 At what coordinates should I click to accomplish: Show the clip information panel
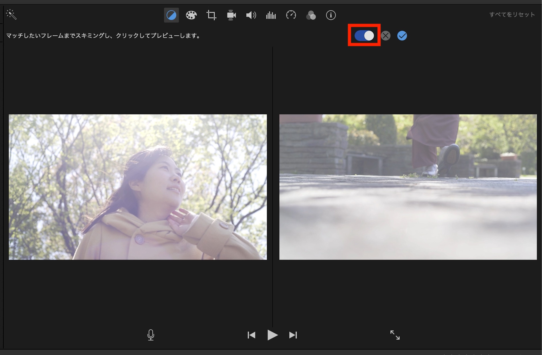pos(331,15)
